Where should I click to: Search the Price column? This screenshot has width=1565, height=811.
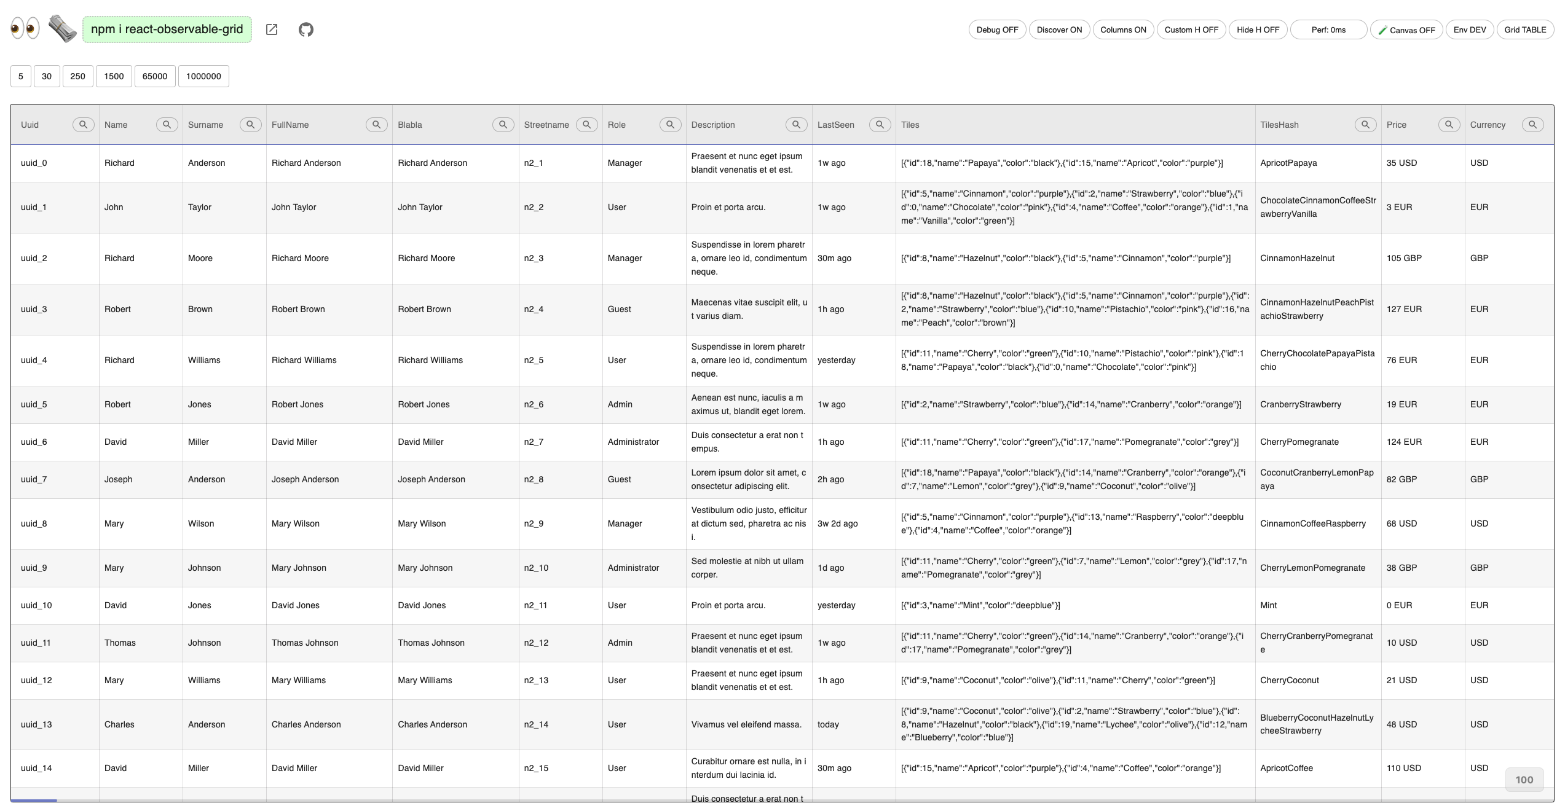[1449, 125]
